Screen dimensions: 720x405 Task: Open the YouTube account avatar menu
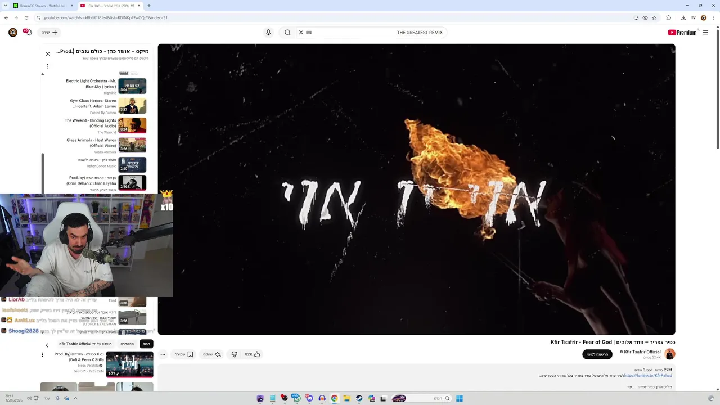[13, 33]
